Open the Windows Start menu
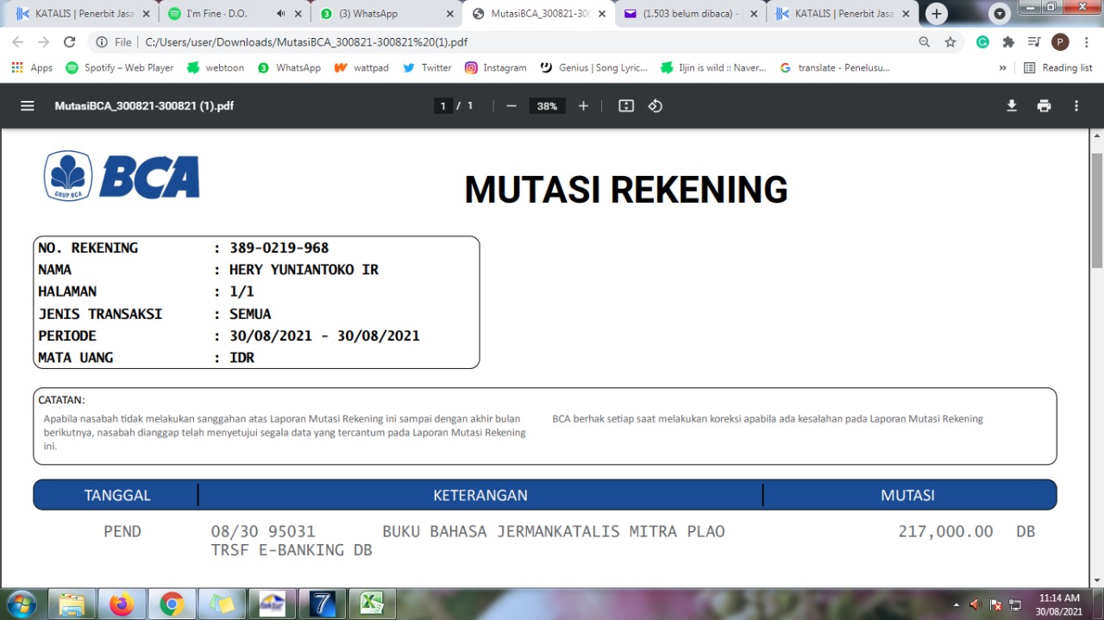The width and height of the screenshot is (1104, 620). coord(21,604)
